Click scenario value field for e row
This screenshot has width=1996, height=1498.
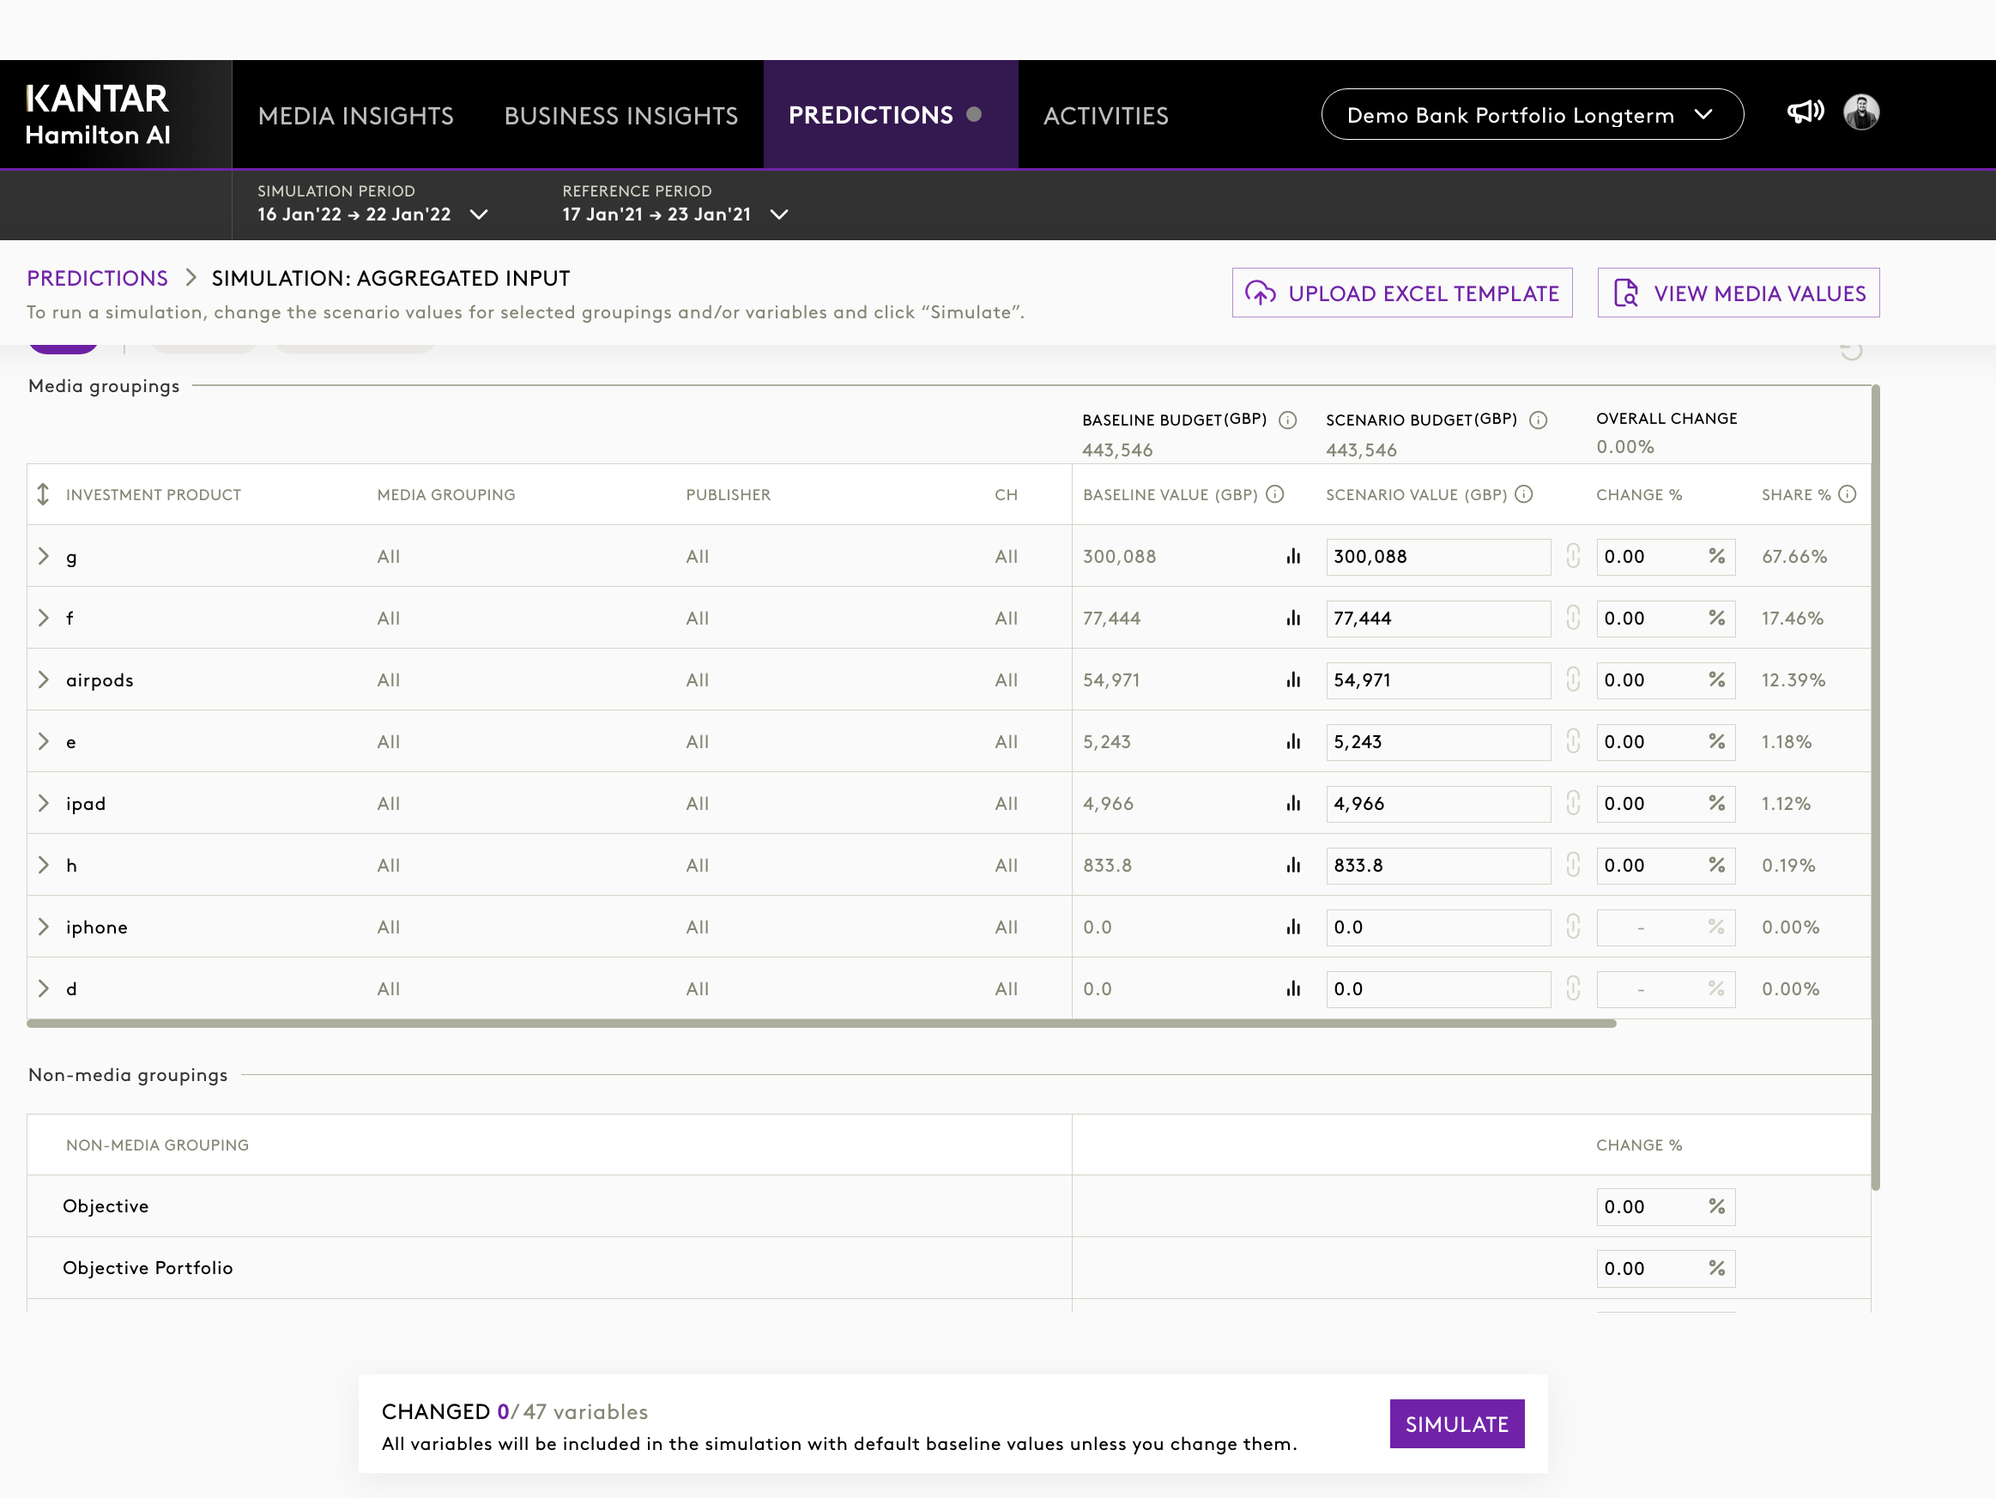1437,743
